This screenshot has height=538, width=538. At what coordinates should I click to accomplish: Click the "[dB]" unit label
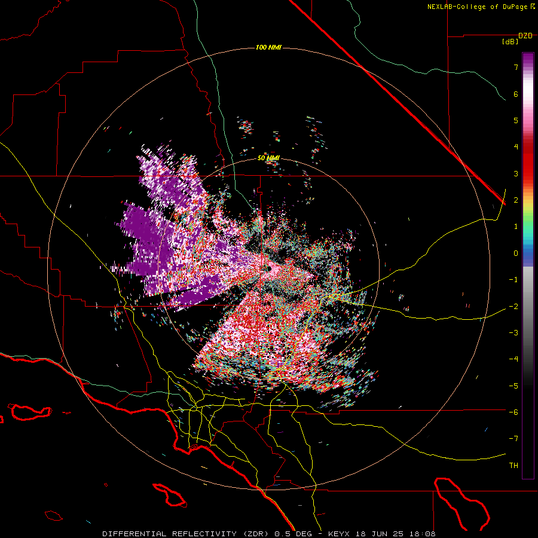coord(511,42)
